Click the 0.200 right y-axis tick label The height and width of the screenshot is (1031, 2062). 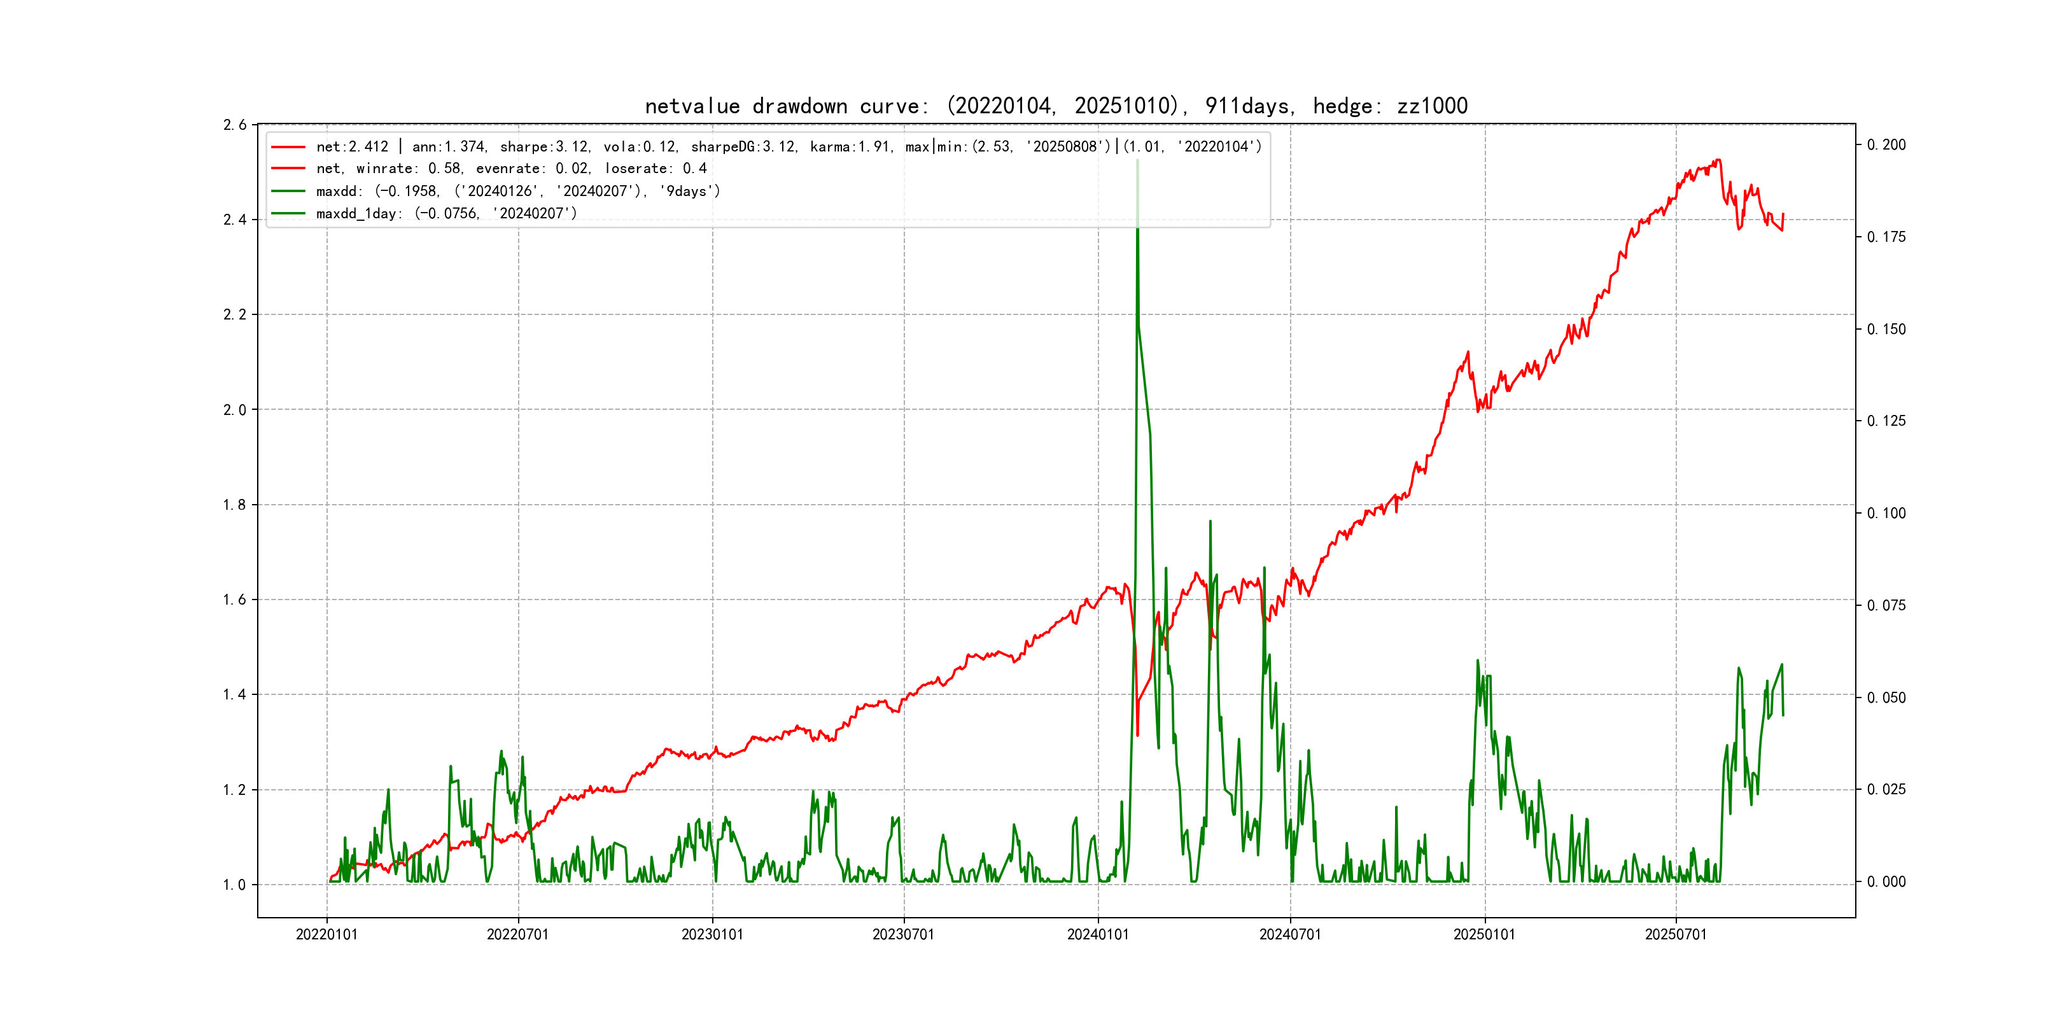(x=1886, y=145)
